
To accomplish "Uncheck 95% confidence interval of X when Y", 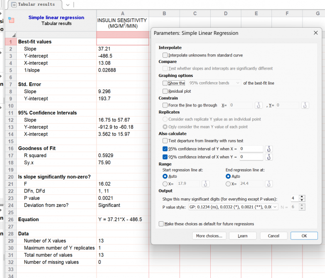I will (165, 157).
